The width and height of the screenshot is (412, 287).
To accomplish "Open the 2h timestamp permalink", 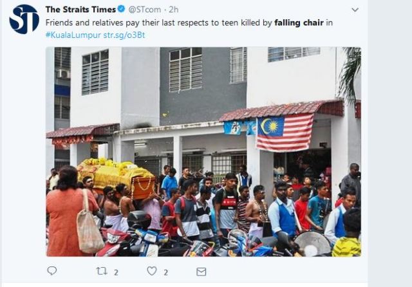I will [x=174, y=10].
